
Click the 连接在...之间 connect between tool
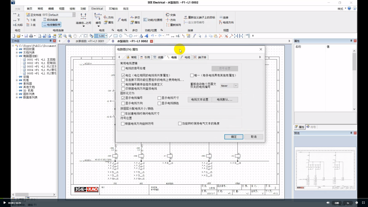click(83, 19)
